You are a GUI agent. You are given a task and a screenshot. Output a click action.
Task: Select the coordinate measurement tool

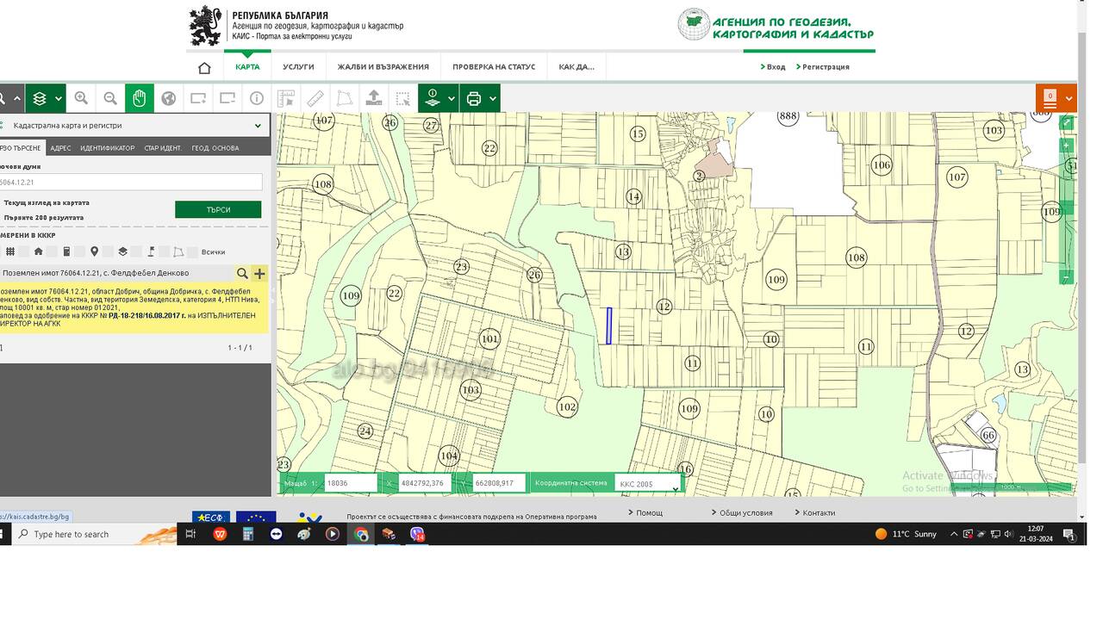click(286, 98)
